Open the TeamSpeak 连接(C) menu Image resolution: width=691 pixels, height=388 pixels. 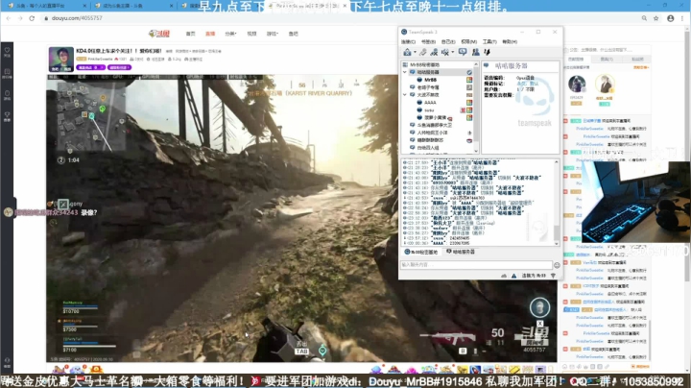(409, 42)
